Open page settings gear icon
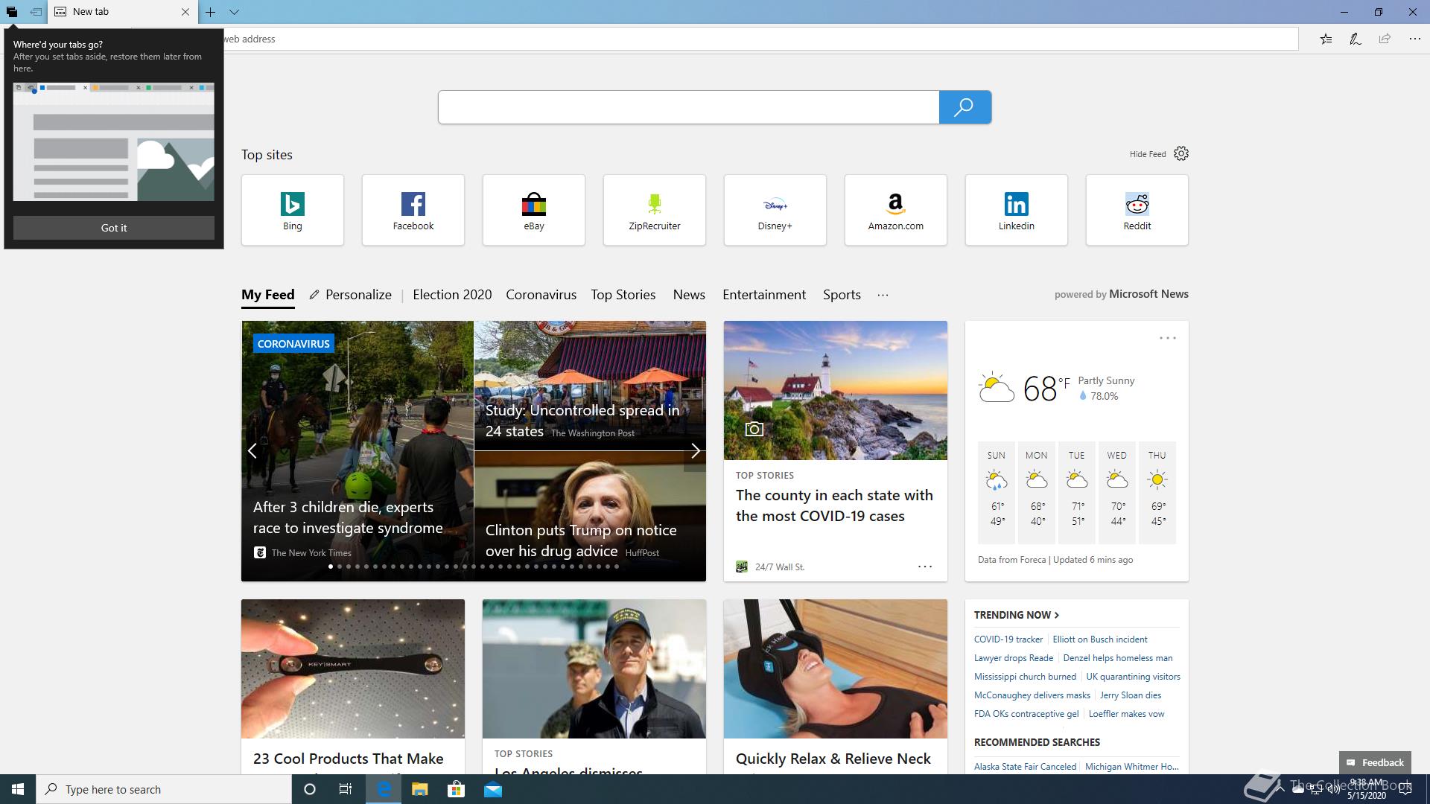Image resolution: width=1430 pixels, height=804 pixels. tap(1181, 153)
